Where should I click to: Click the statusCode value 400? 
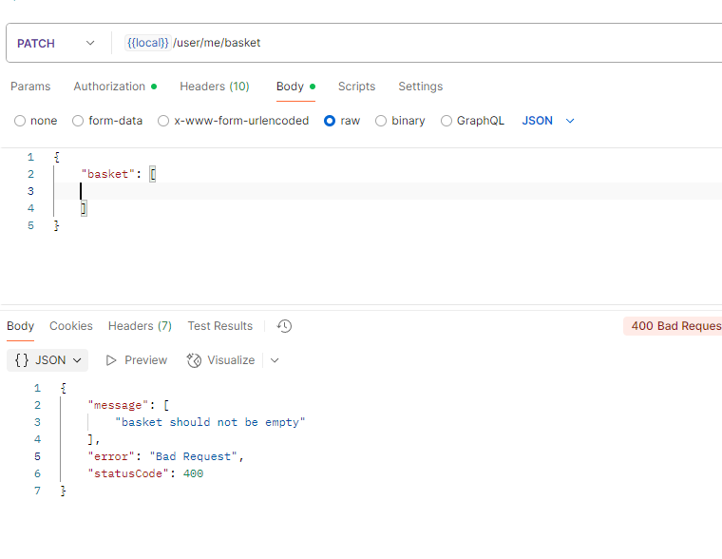point(194,473)
